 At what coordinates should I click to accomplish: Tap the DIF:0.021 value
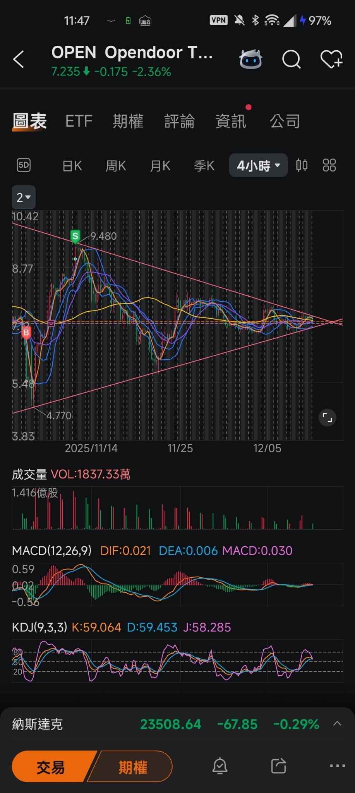tap(125, 551)
